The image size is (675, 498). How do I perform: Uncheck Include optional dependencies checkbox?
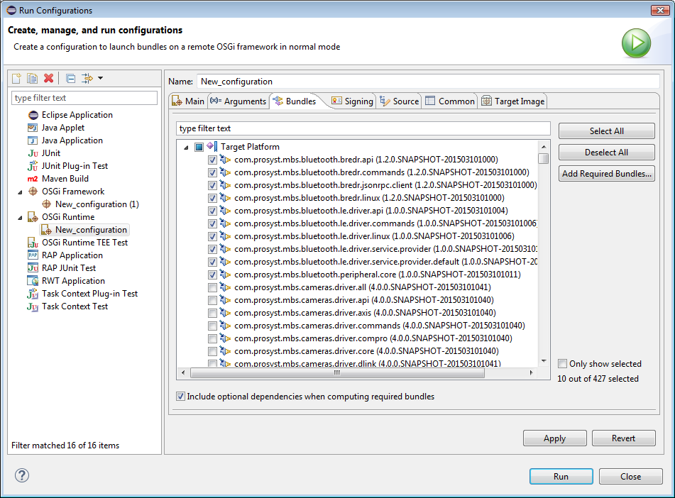[x=180, y=397]
